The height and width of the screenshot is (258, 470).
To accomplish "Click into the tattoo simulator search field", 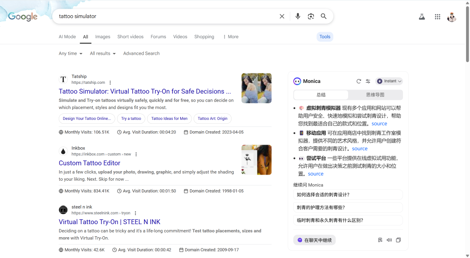I will click(166, 17).
